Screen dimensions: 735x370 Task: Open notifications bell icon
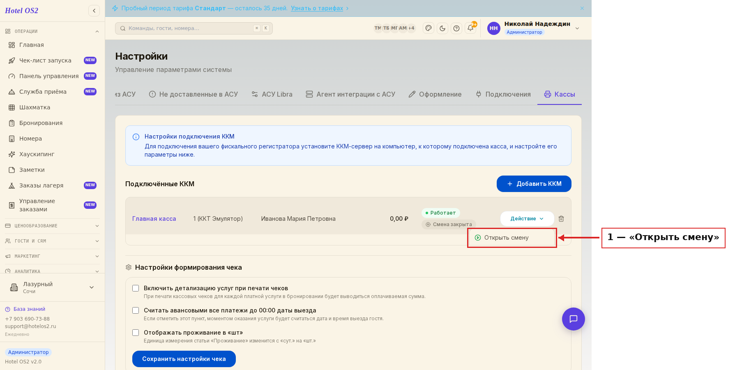[x=470, y=28]
